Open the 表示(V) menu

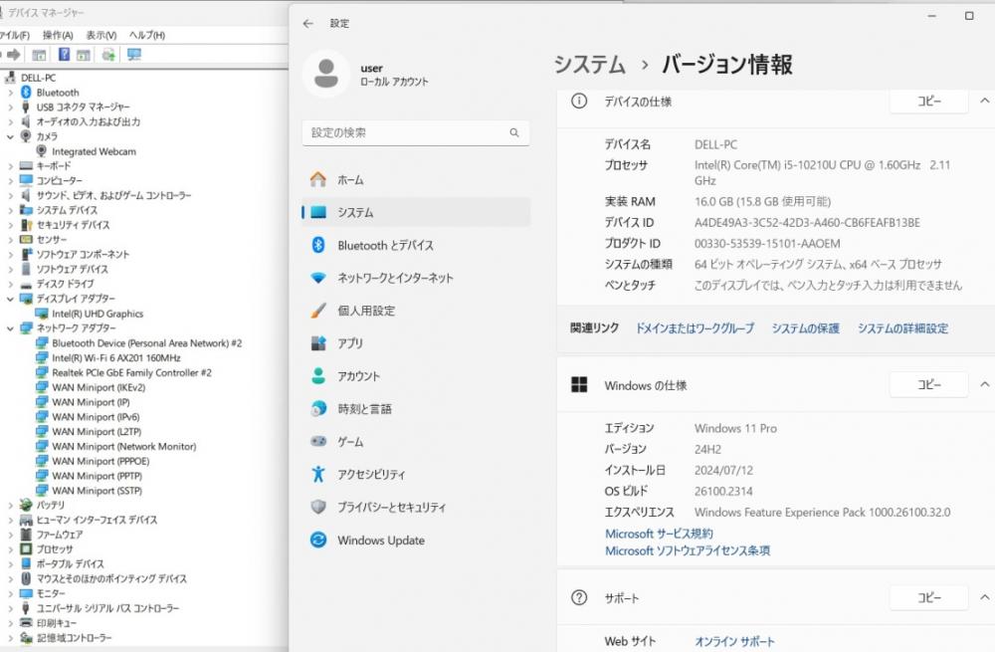101,35
